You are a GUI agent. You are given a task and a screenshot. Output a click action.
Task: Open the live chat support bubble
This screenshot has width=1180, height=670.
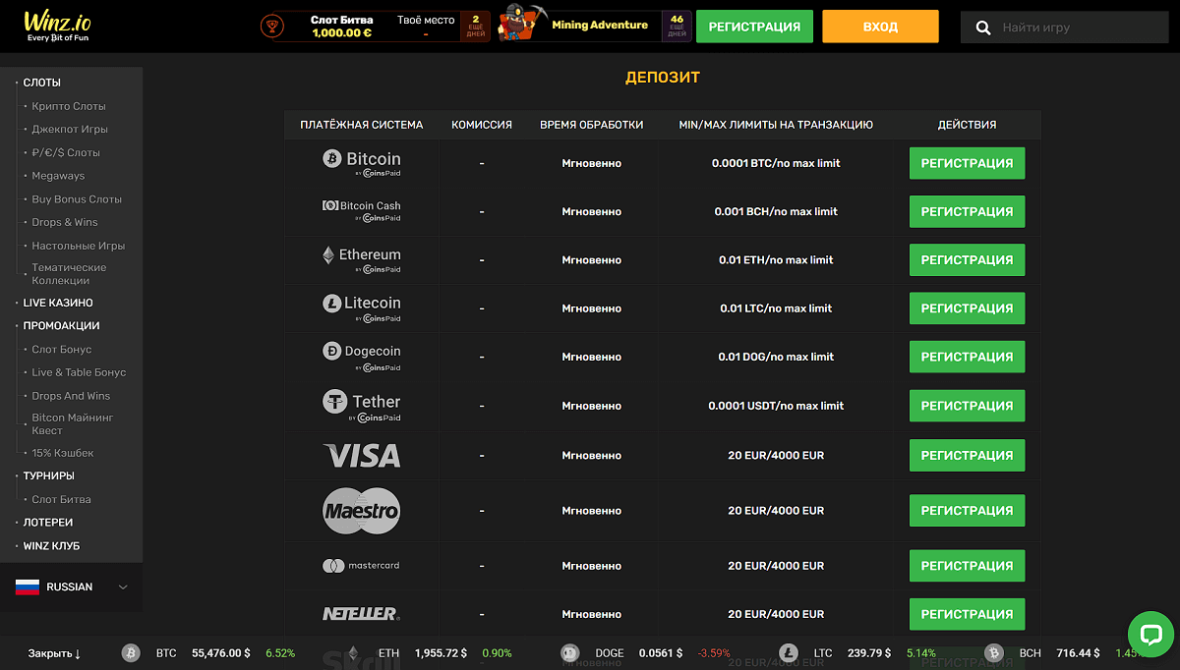click(x=1150, y=635)
